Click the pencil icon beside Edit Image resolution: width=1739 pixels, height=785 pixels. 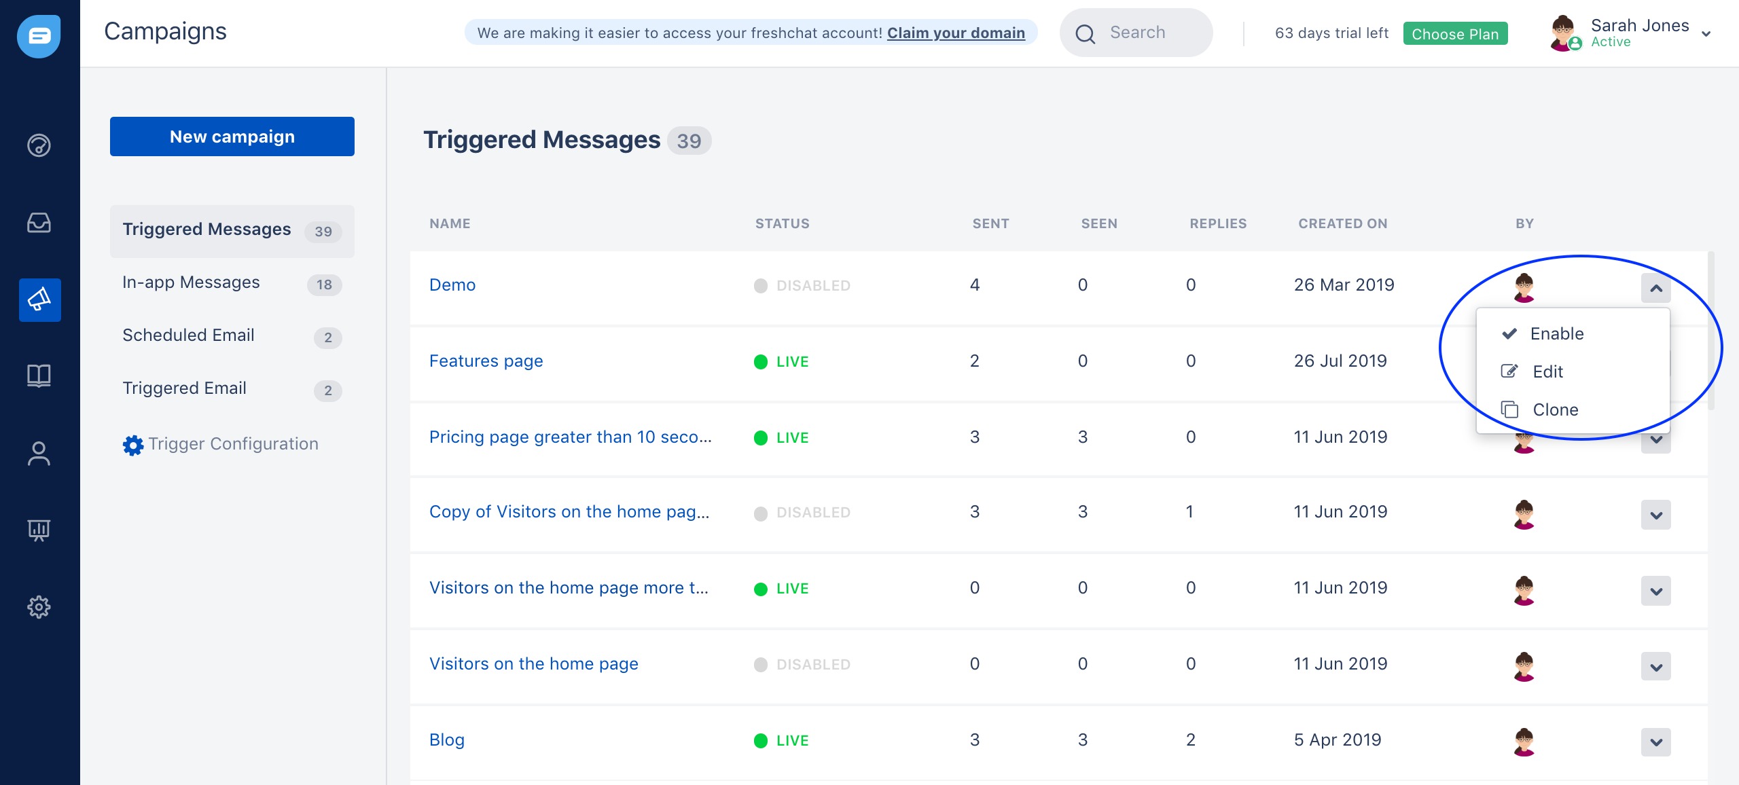(1509, 371)
